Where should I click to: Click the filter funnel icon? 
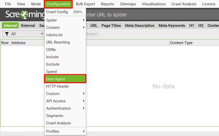coord(7,34)
